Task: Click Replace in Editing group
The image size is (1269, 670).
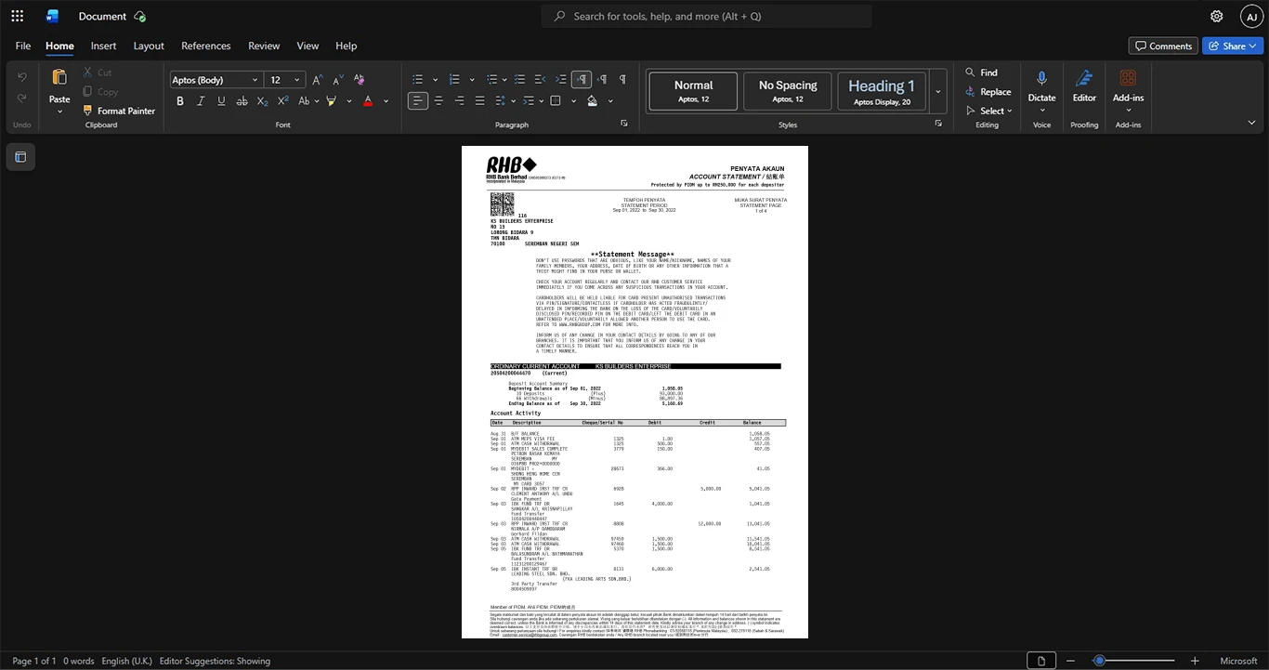Action: coord(988,92)
